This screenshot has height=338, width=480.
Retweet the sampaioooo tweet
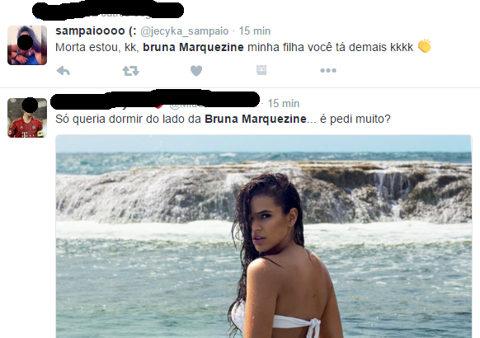[x=130, y=71]
